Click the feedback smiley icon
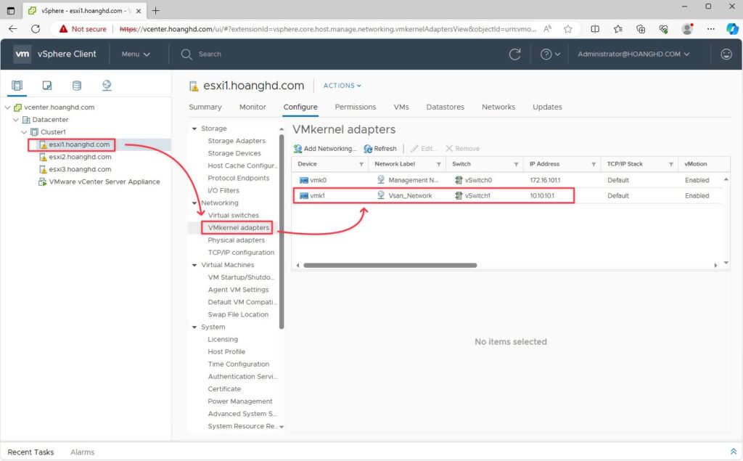Screen dimensions: 743x461 [x=726, y=54]
